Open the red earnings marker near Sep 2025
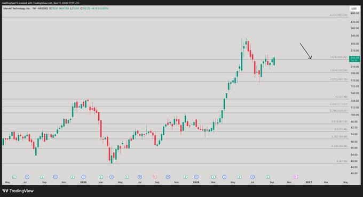This screenshot has width=363, height=197. coord(155,177)
